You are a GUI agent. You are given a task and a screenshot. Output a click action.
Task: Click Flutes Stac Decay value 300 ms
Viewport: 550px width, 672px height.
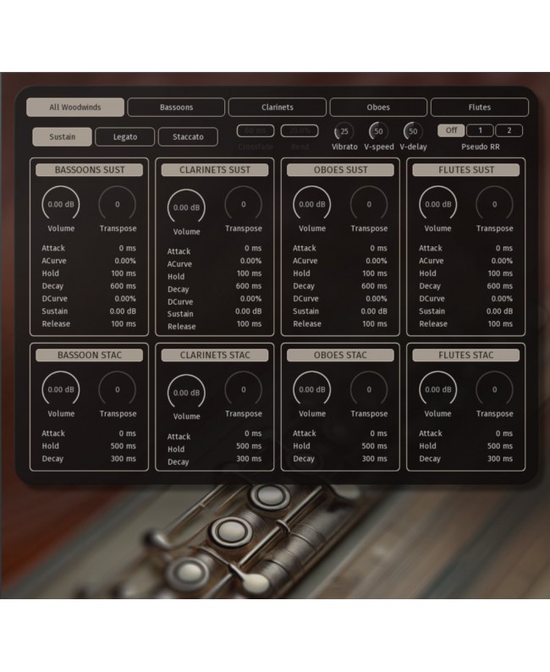click(499, 459)
